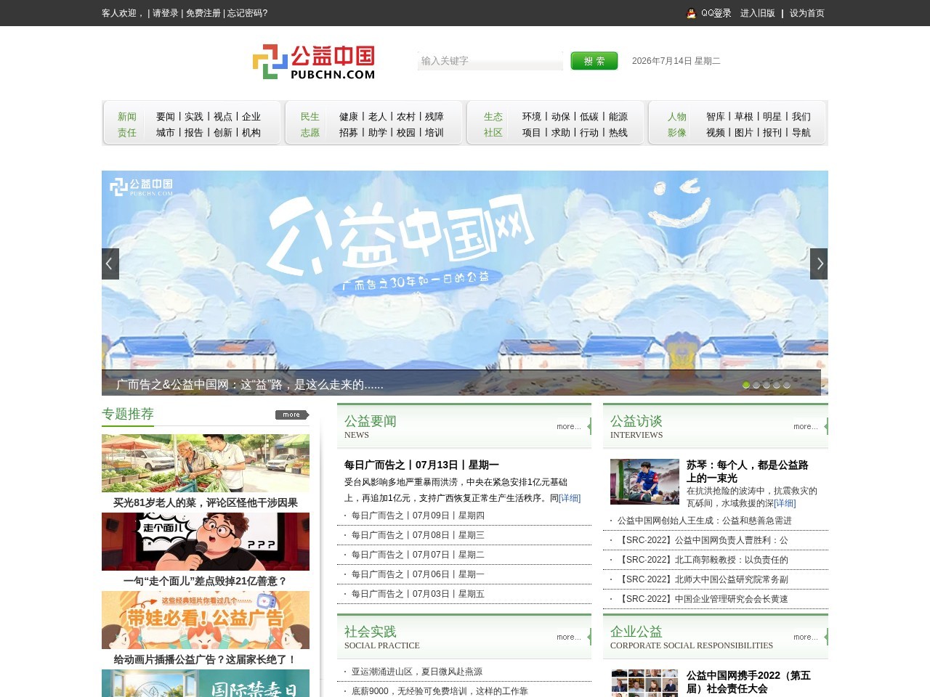Open the 责任 navigation category
This screenshot has height=697, width=930.
pos(127,132)
